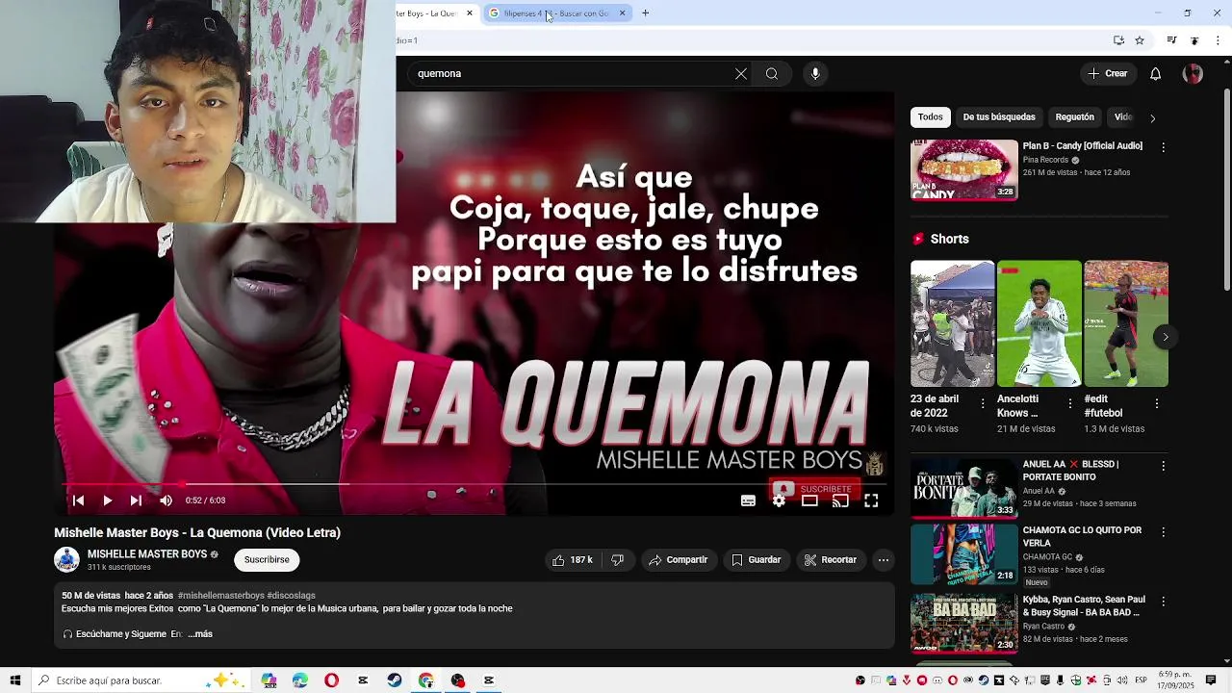This screenshot has width=1232, height=693.
Task: Click the #mishellemasterboys hashtag
Action: [220, 596]
